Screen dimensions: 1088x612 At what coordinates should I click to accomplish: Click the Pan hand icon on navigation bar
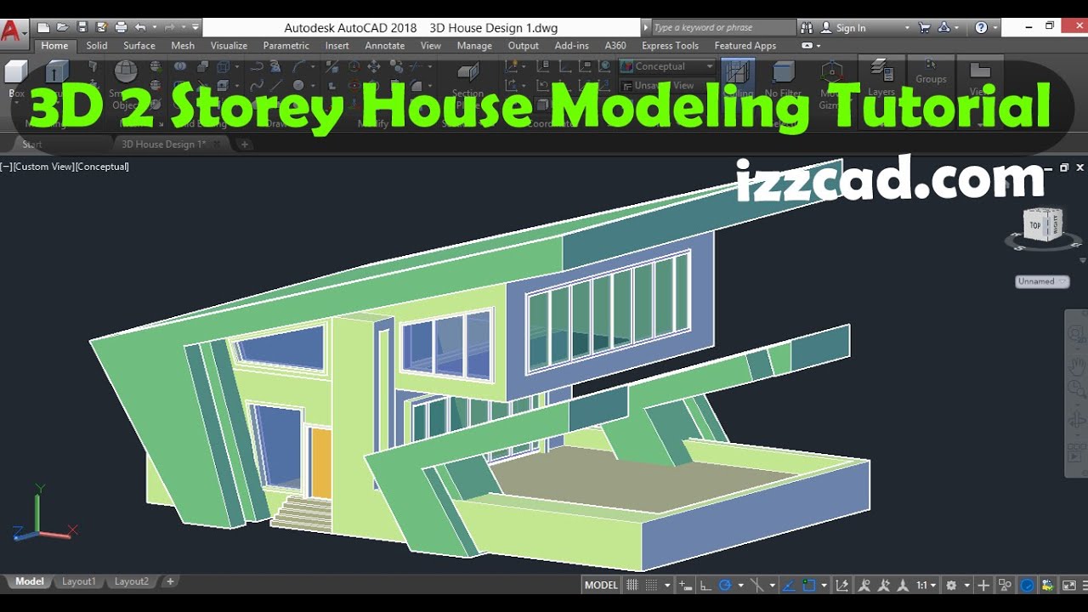tap(1076, 367)
